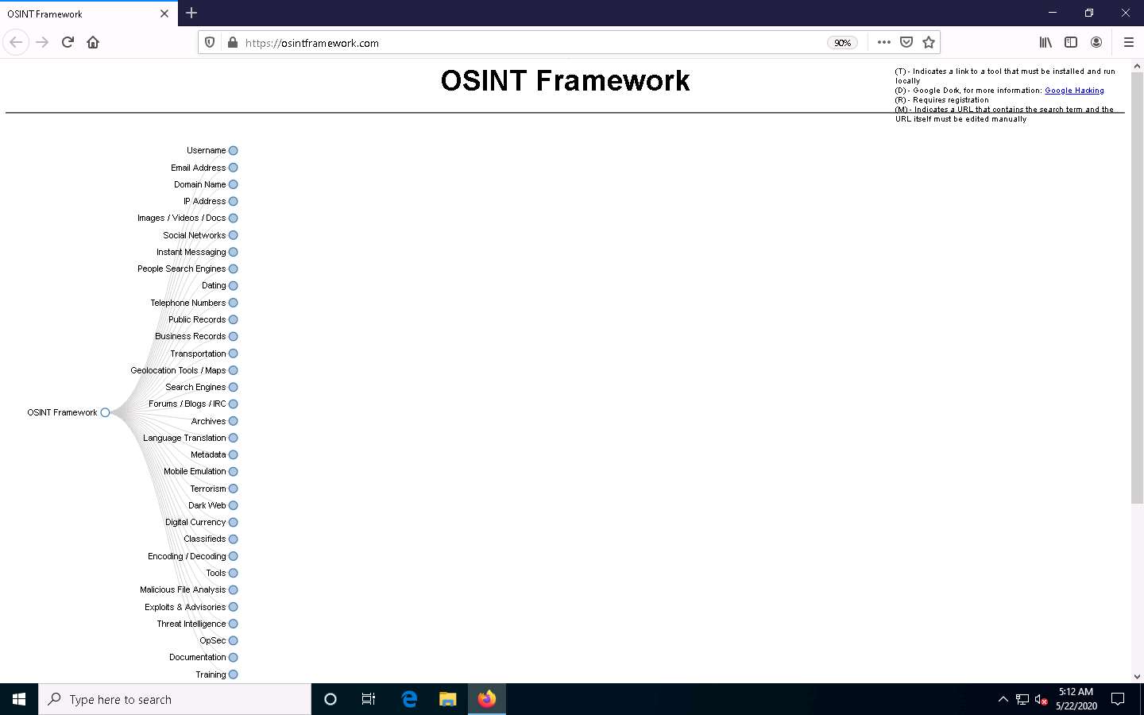Click the Digital Currency label

pyautogui.click(x=195, y=522)
